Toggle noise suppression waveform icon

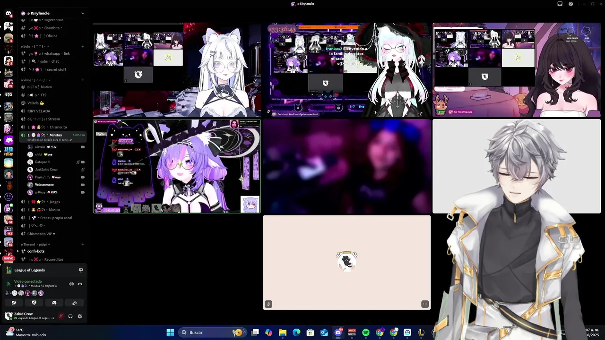[x=71, y=284]
